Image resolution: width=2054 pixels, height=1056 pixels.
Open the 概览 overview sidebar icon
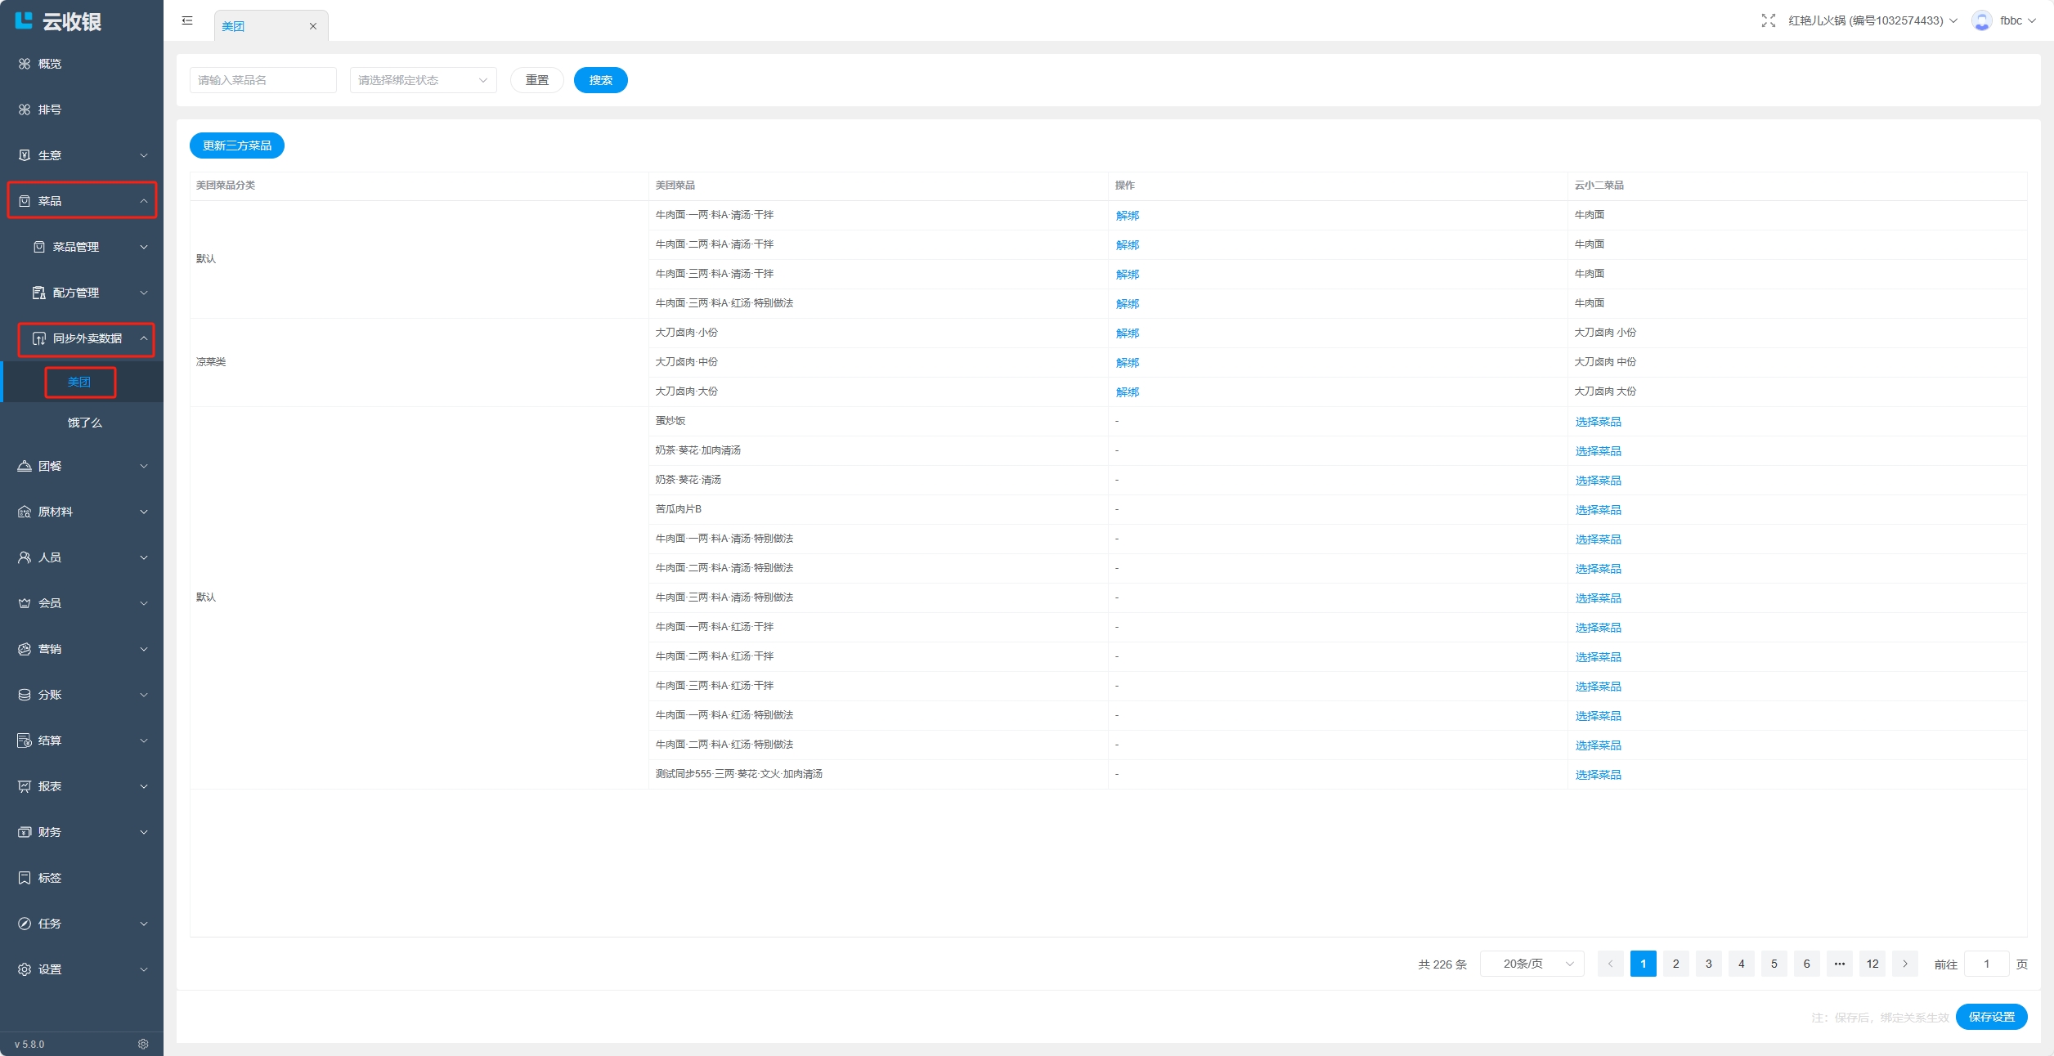[x=25, y=64]
